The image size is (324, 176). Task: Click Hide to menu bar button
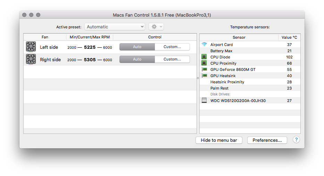click(x=219, y=140)
